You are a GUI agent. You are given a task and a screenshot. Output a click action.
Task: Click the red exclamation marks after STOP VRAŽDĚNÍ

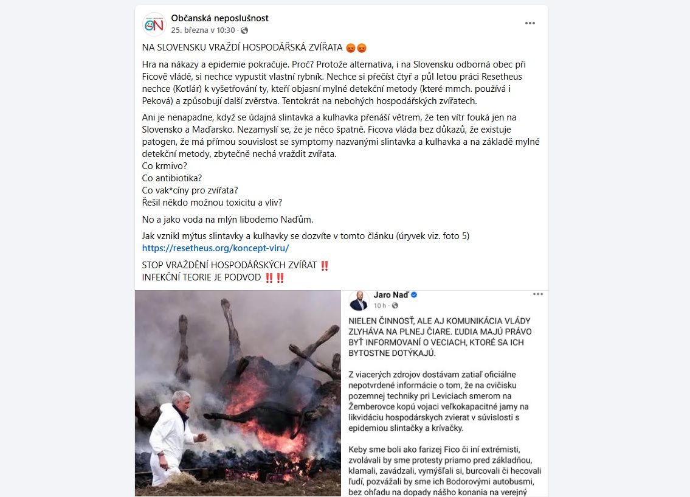(x=324, y=265)
